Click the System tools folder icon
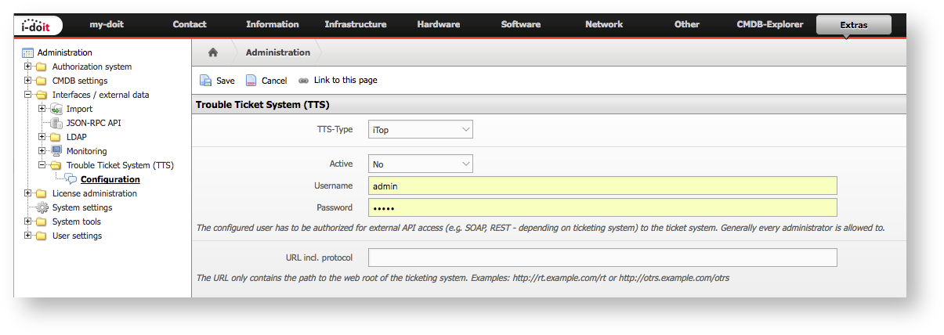Image resolution: width=944 pixels, height=335 pixels. pyautogui.click(x=42, y=222)
